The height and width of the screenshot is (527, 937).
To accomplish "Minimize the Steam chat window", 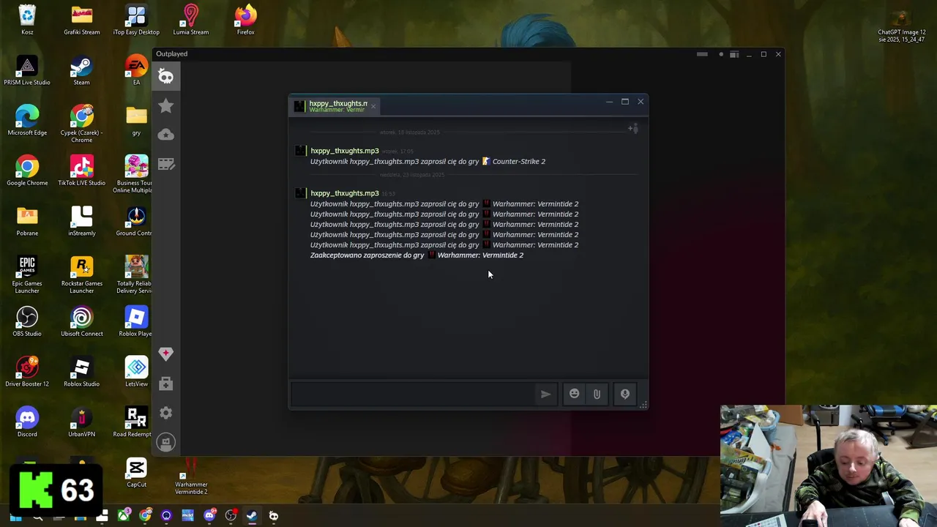I will 609,102.
